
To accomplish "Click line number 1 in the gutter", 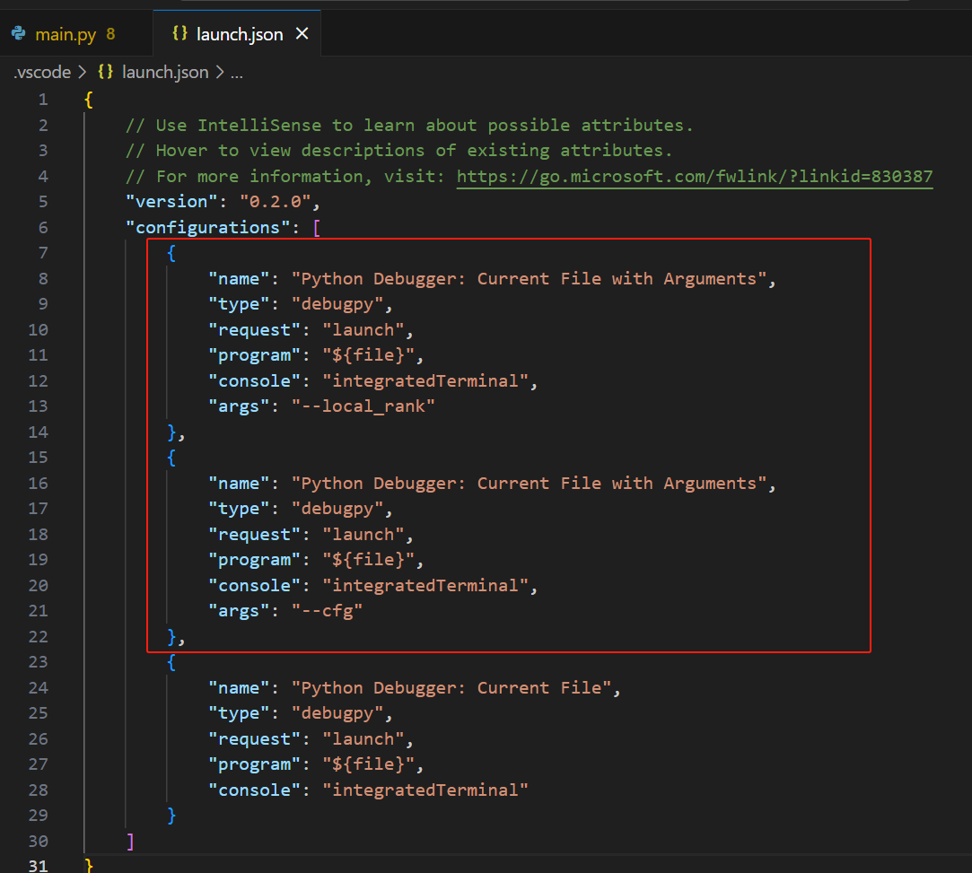I will [x=43, y=100].
